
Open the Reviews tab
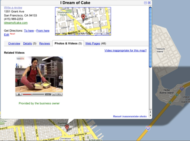coord(44,43)
